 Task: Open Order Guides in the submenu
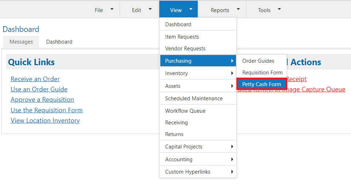click(258, 61)
